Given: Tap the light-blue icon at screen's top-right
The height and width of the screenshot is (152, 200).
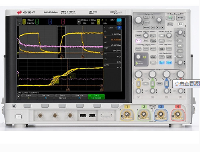Looking at the screenshot, I should (119, 20).
